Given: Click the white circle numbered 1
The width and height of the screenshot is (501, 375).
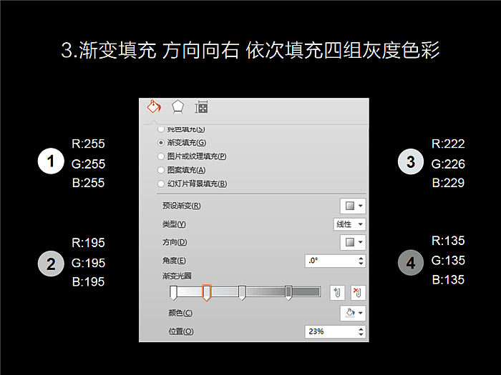Looking at the screenshot, I should click(x=51, y=161).
